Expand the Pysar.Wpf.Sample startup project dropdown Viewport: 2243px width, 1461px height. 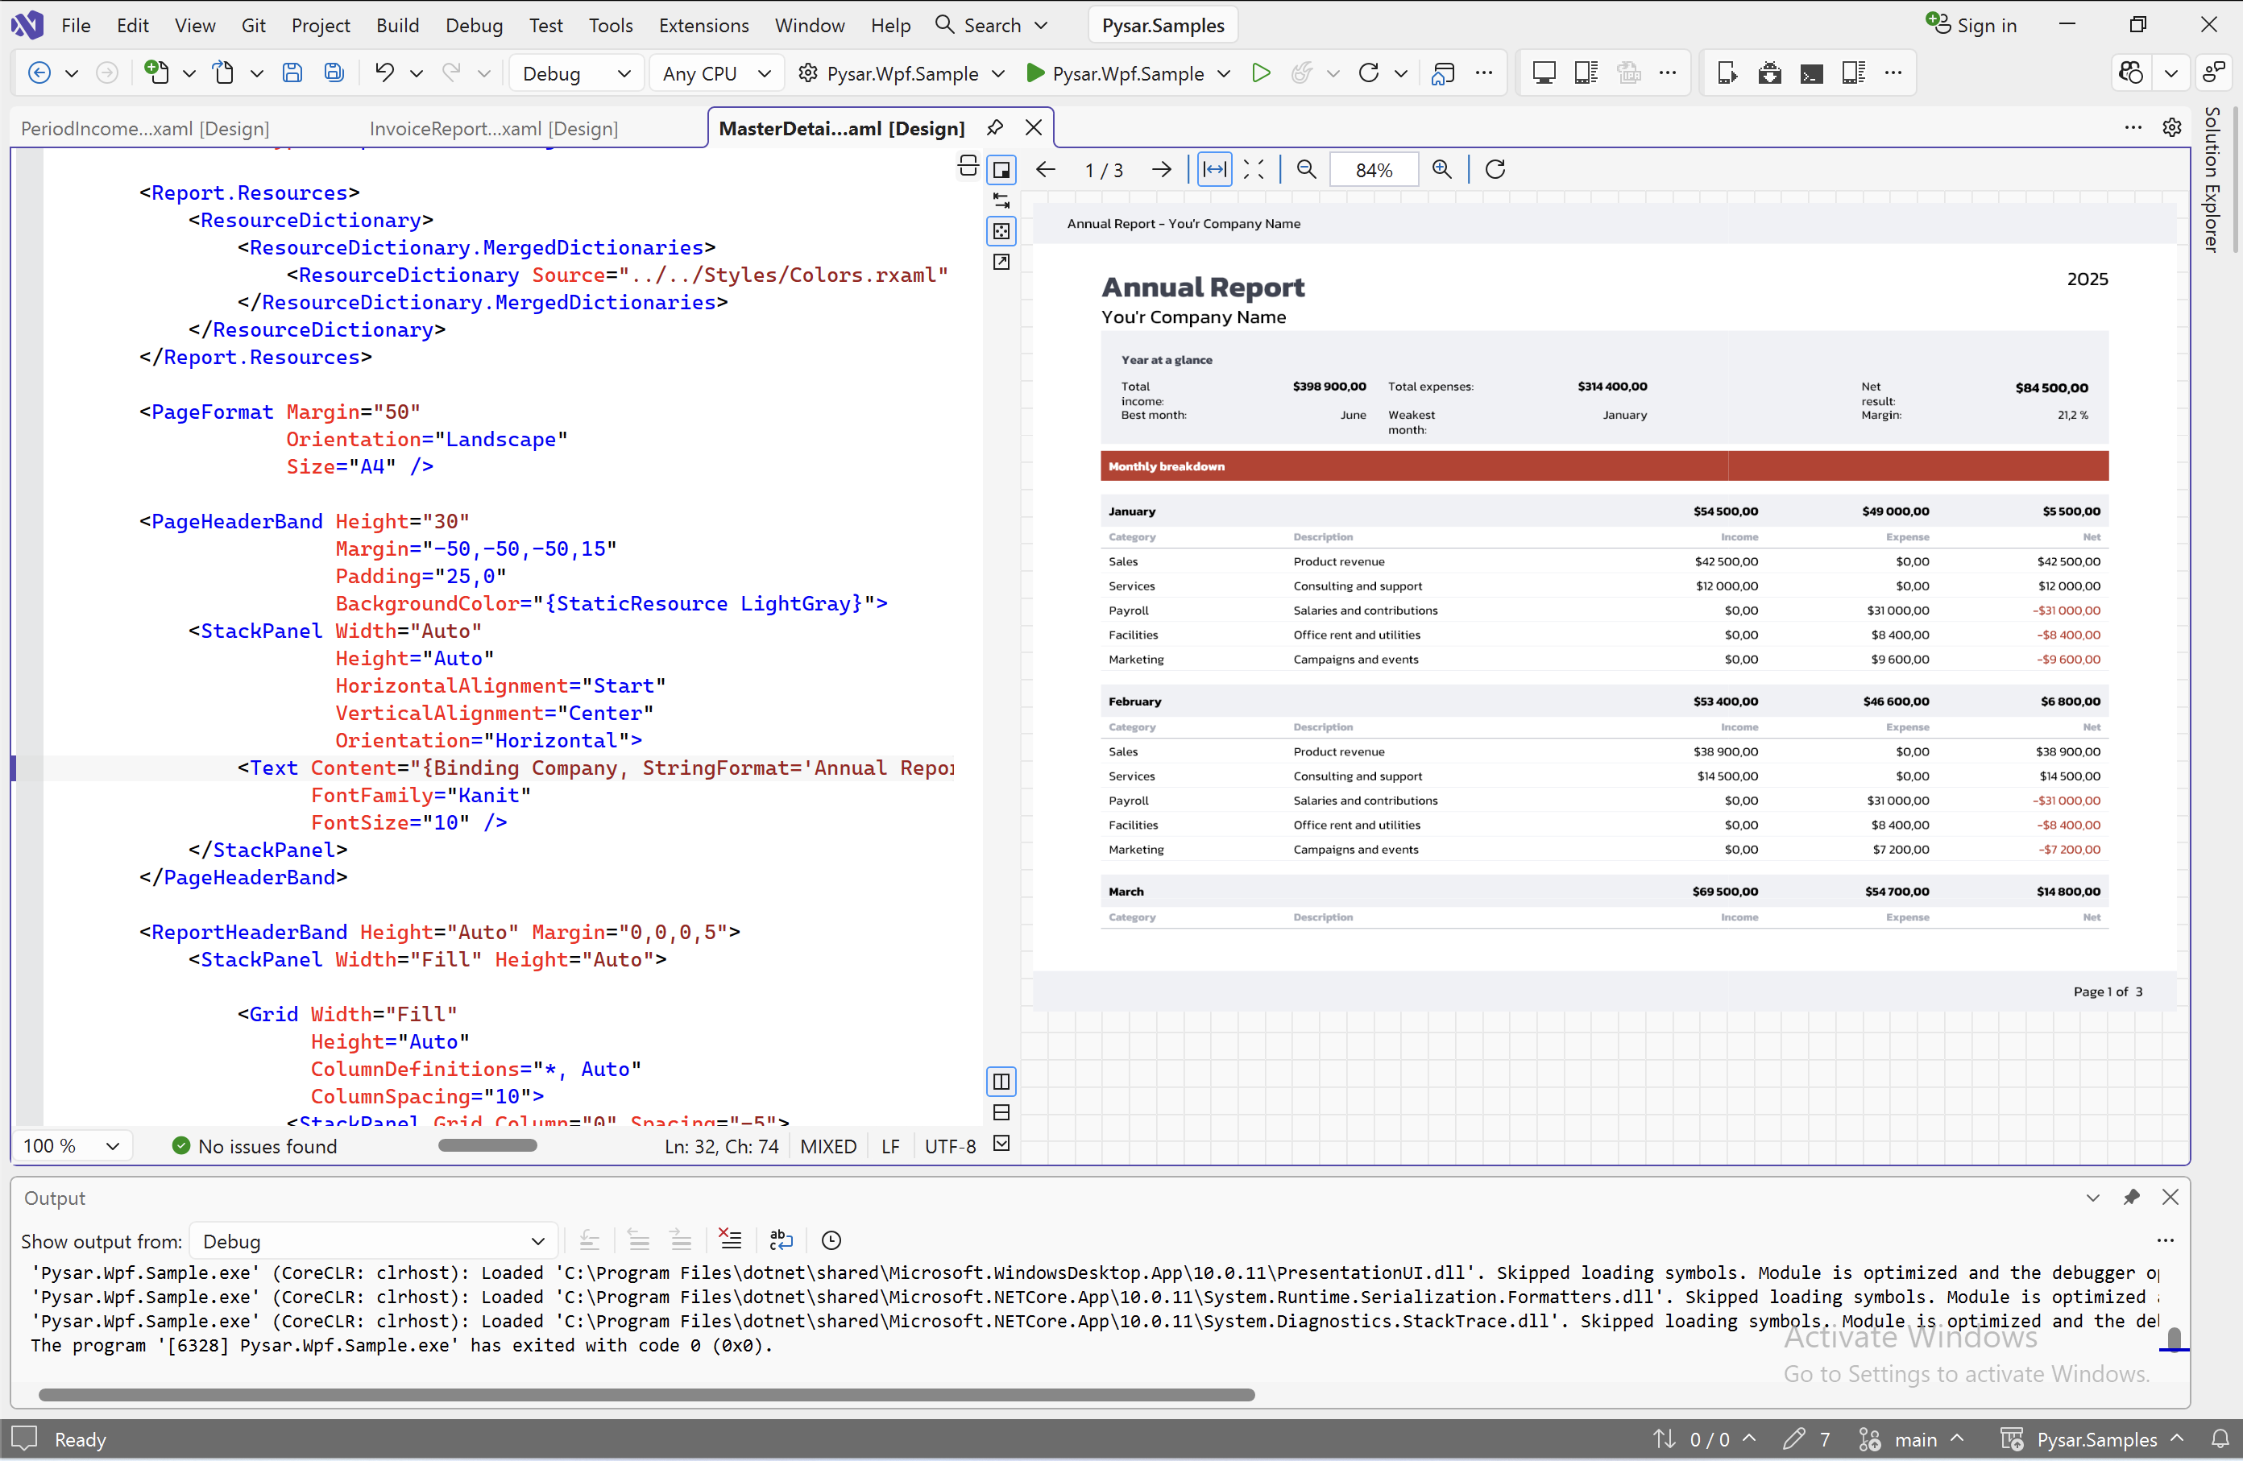[998, 72]
